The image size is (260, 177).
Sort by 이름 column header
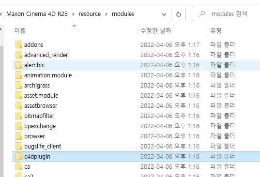tap(20, 30)
